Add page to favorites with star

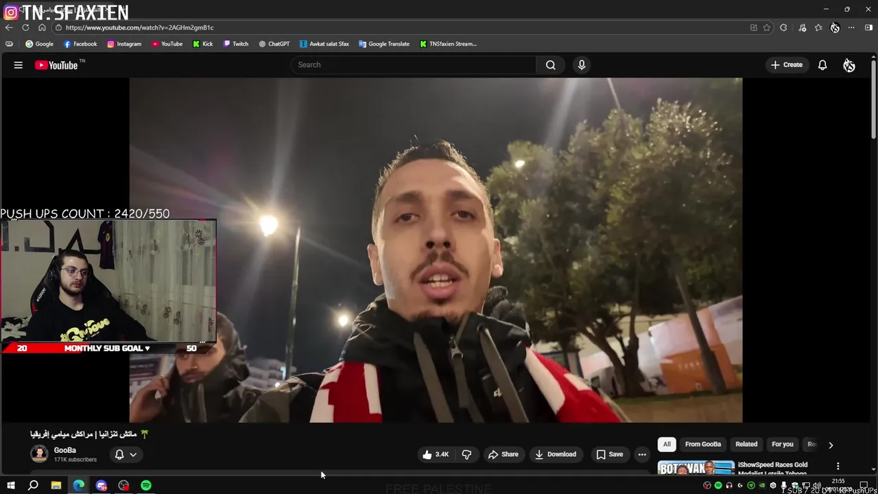point(767,27)
